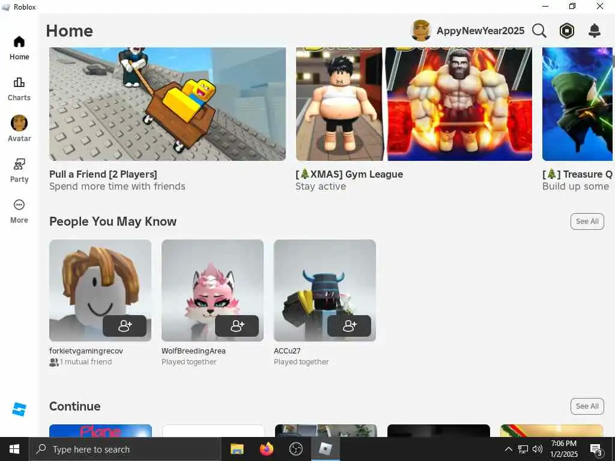This screenshot has width=615, height=461.
Task: Open Treasure Quest game thumbnail
Action: [577, 104]
